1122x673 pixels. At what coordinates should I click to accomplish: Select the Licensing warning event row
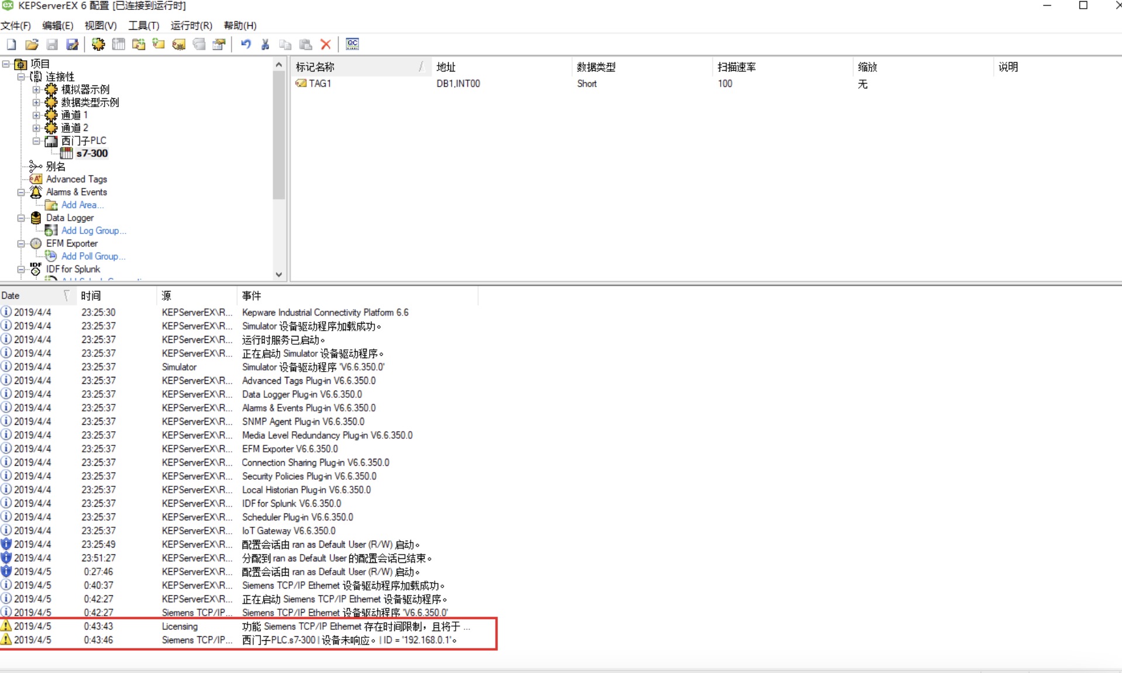(x=239, y=626)
